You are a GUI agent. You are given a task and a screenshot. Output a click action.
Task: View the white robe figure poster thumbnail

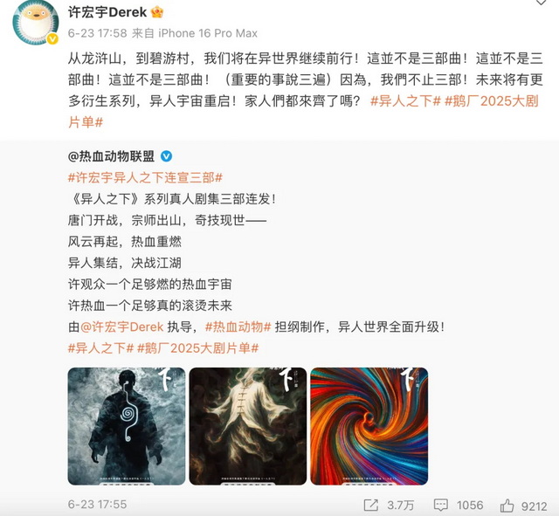(248, 426)
